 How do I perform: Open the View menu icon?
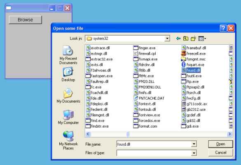click(202, 39)
